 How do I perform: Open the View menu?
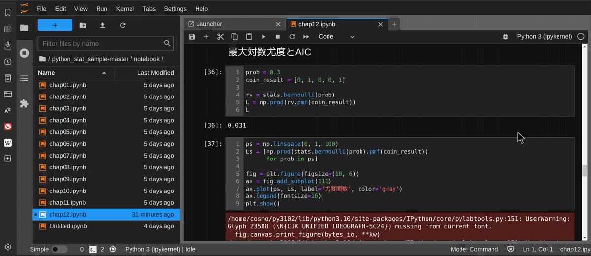click(81, 9)
